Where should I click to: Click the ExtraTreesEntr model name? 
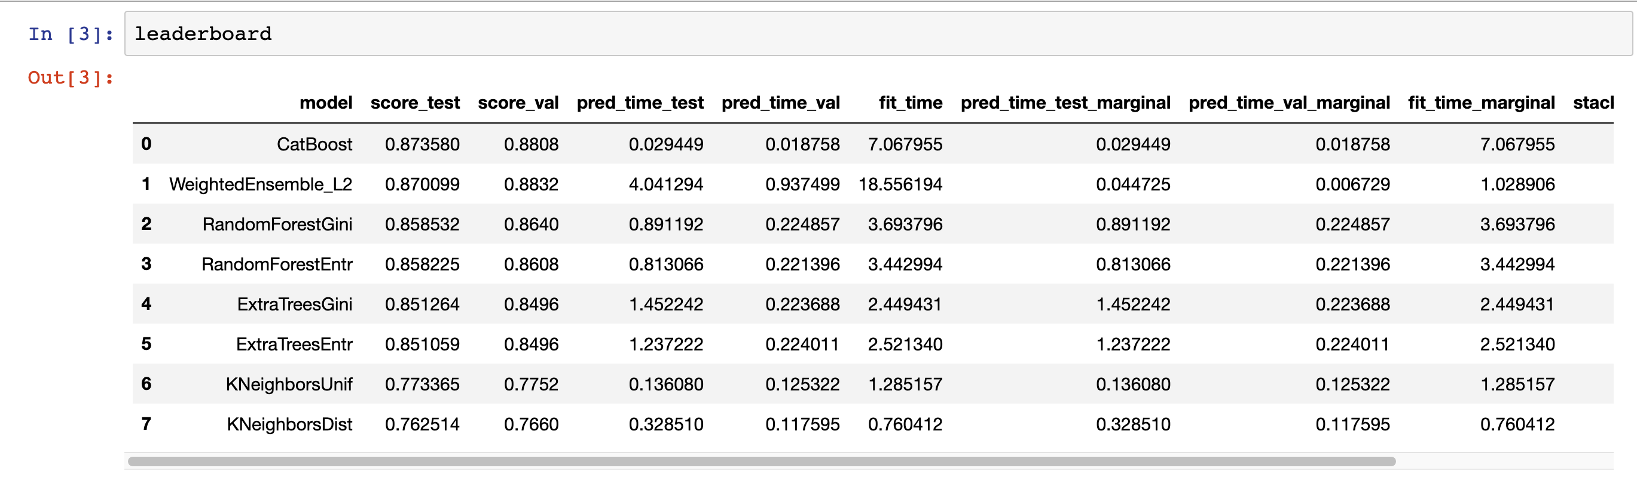point(294,344)
